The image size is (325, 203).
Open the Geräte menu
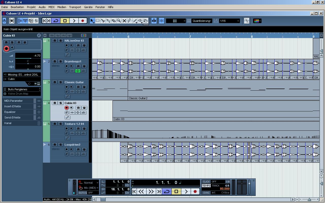(x=88, y=7)
